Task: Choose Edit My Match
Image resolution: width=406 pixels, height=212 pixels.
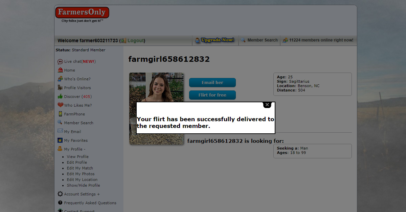Action: click(x=80, y=168)
